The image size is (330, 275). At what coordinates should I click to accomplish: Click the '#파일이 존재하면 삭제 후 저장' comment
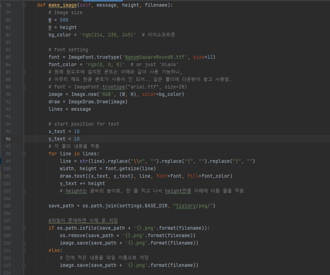point(83,221)
